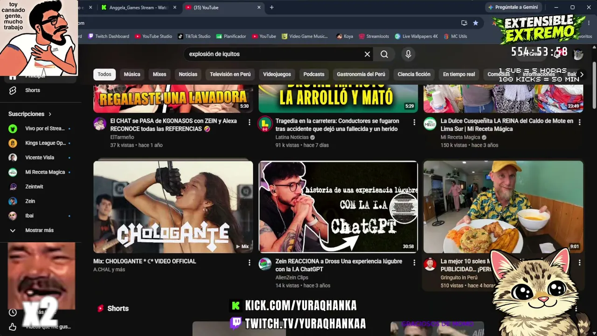Click the install app icon in address bar
Image resolution: width=597 pixels, height=336 pixels.
pos(464,23)
